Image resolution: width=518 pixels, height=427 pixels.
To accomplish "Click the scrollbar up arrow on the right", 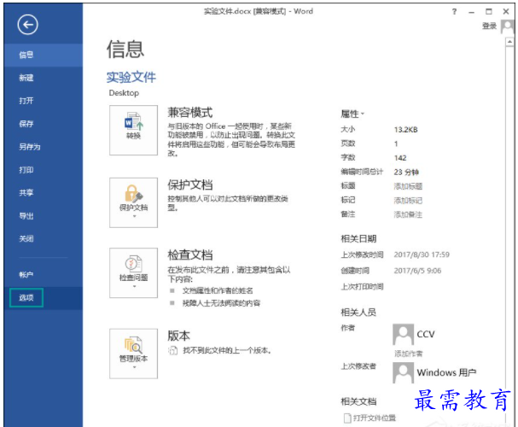I will point(509,42).
